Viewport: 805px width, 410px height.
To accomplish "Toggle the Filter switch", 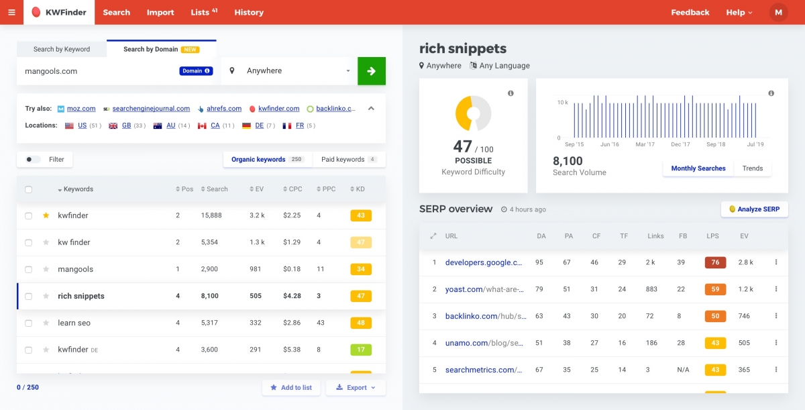I will click(x=32, y=160).
